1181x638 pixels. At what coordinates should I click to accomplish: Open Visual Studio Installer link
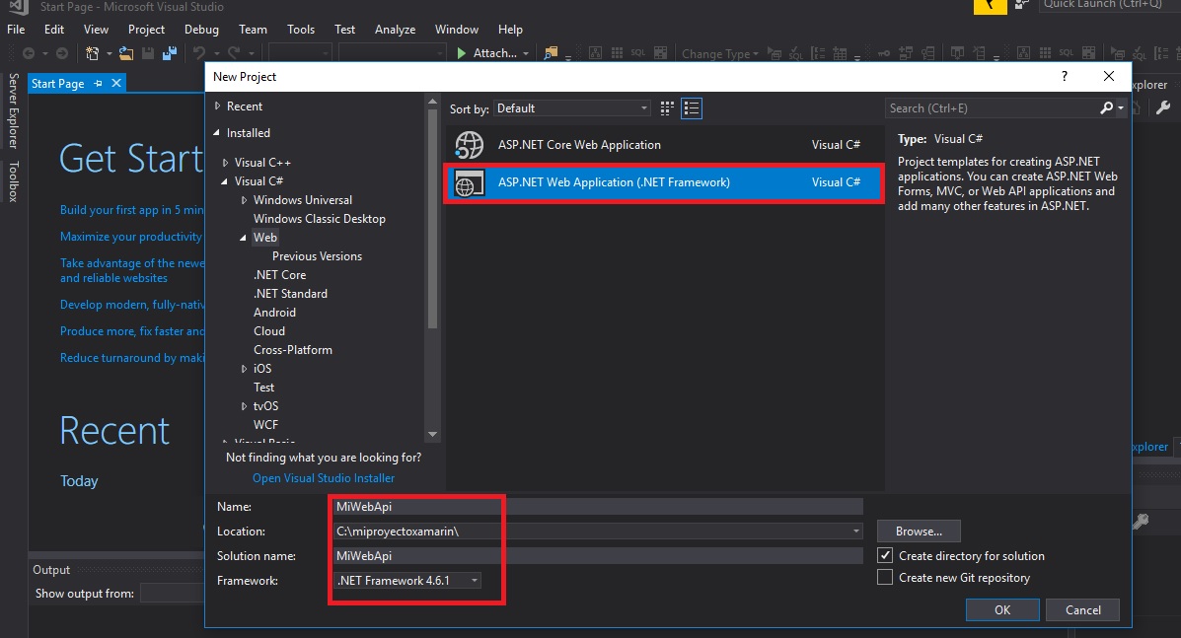tap(323, 477)
